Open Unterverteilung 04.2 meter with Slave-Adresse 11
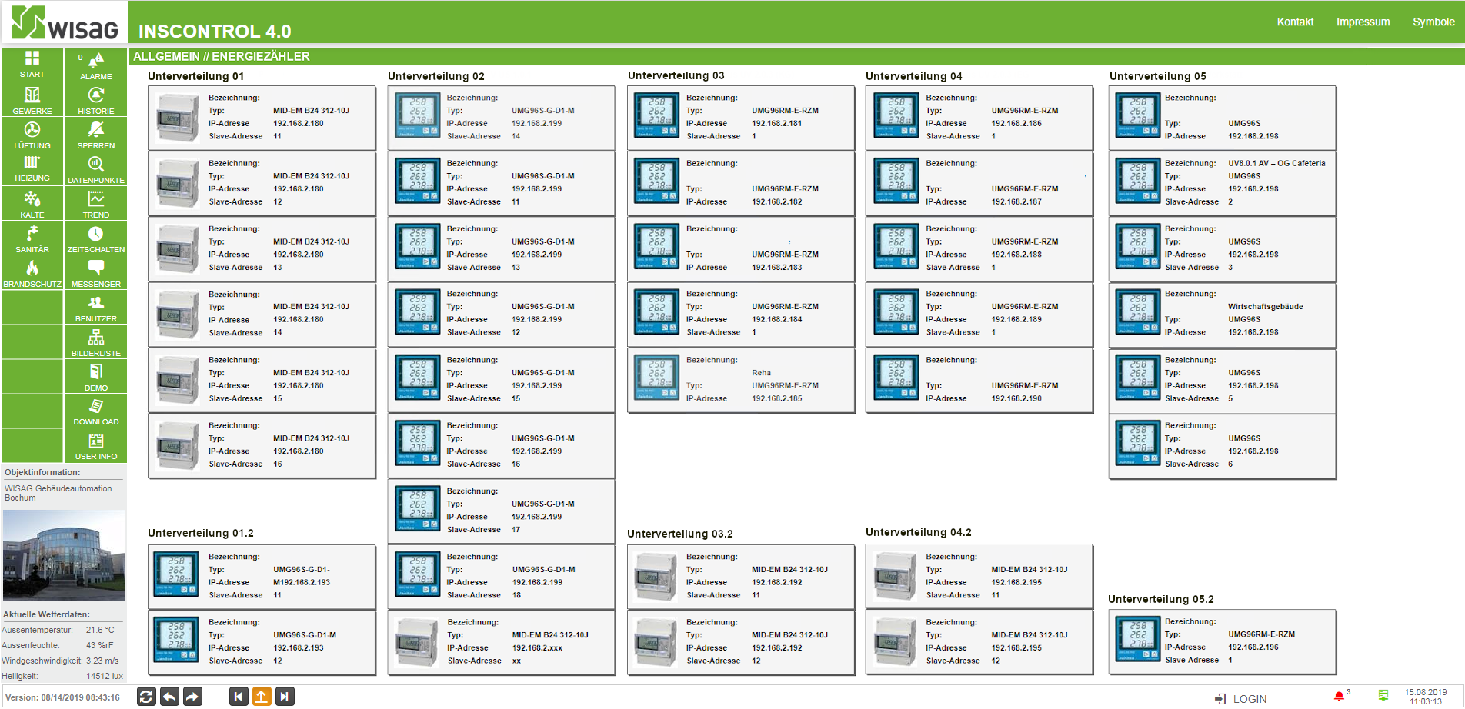The height and width of the screenshot is (709, 1465). coord(979,577)
